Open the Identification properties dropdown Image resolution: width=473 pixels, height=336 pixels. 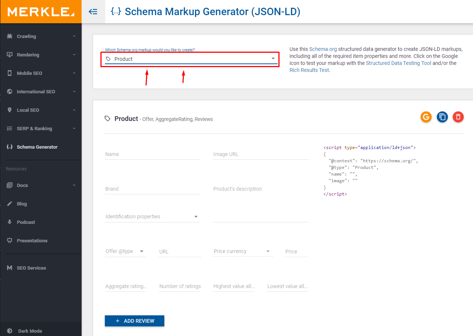(152, 217)
